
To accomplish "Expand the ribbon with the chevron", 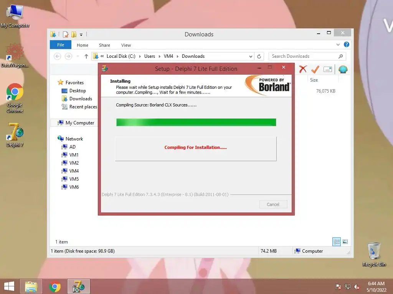I will point(338,44).
